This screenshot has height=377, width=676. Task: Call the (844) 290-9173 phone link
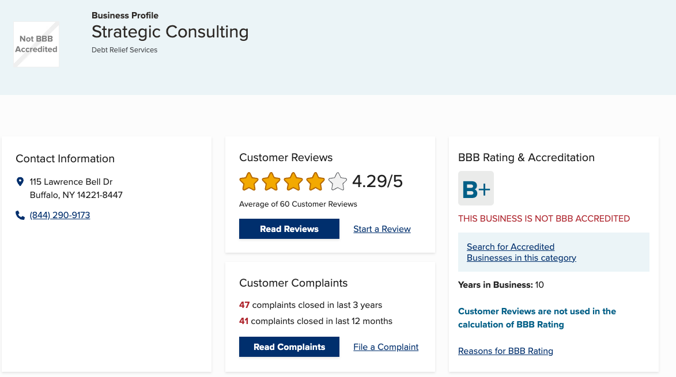pyautogui.click(x=60, y=215)
